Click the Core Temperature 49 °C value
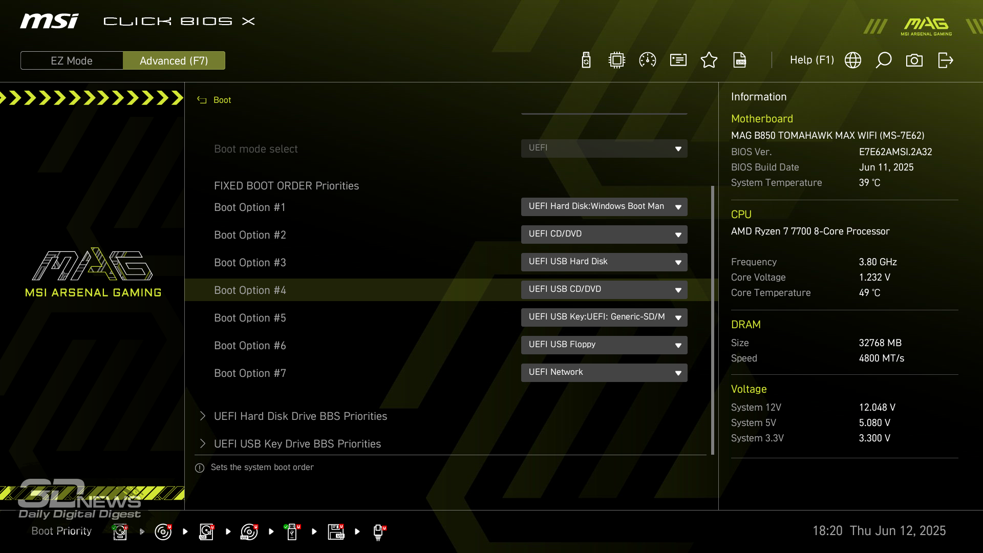Image resolution: width=983 pixels, height=553 pixels. click(x=869, y=293)
